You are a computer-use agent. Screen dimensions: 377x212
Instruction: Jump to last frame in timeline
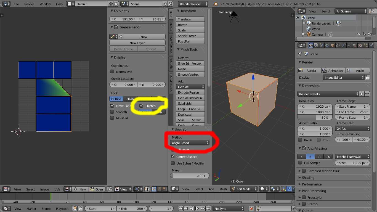208,209
